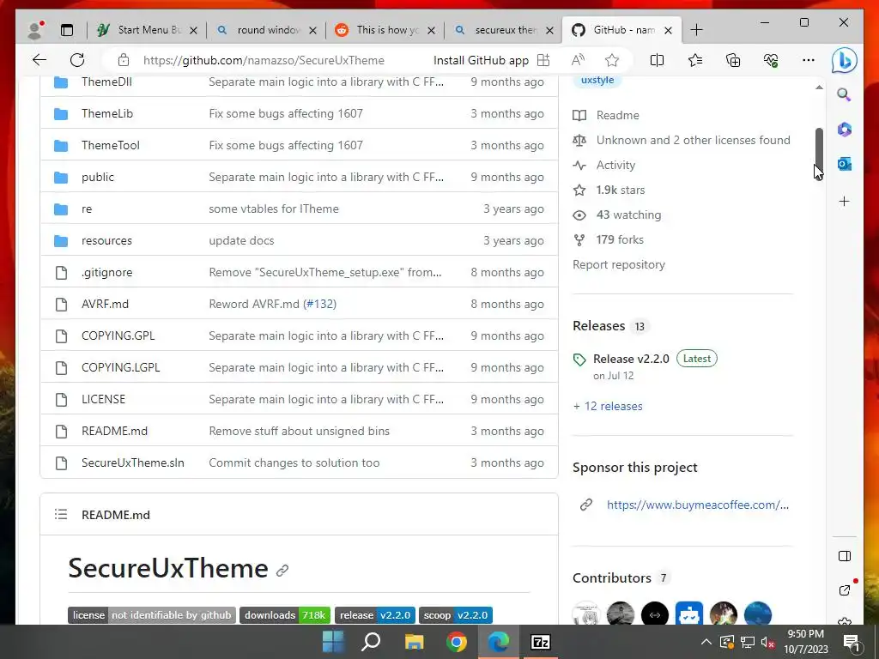
Task: Close the GitHub tab
Action: tap(668, 30)
